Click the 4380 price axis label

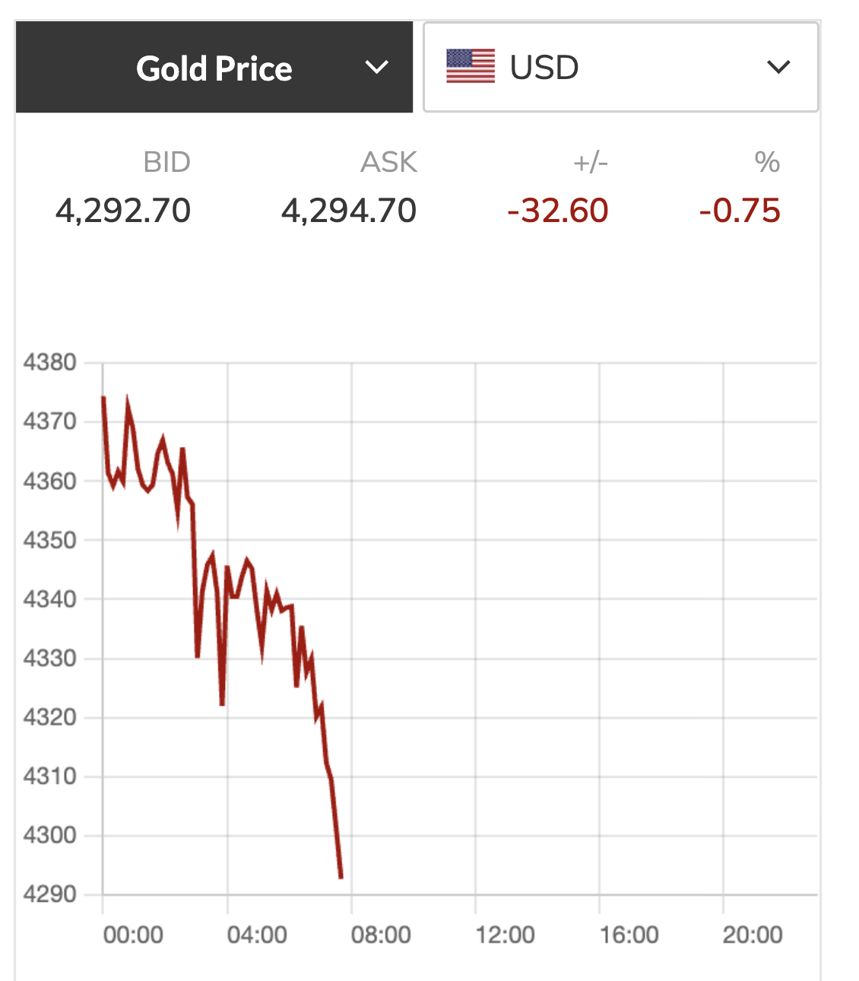[50, 362]
